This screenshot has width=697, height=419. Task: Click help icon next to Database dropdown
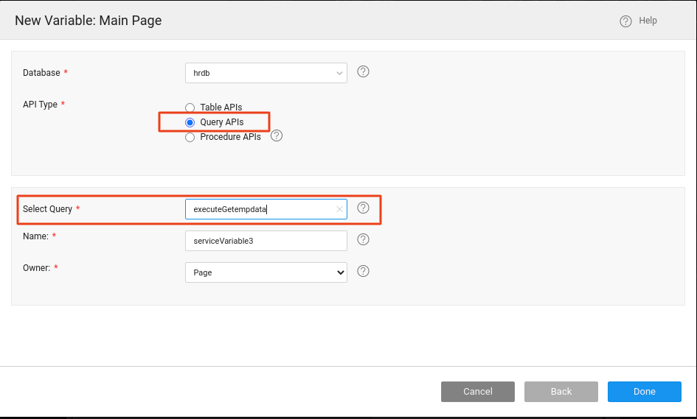click(363, 72)
